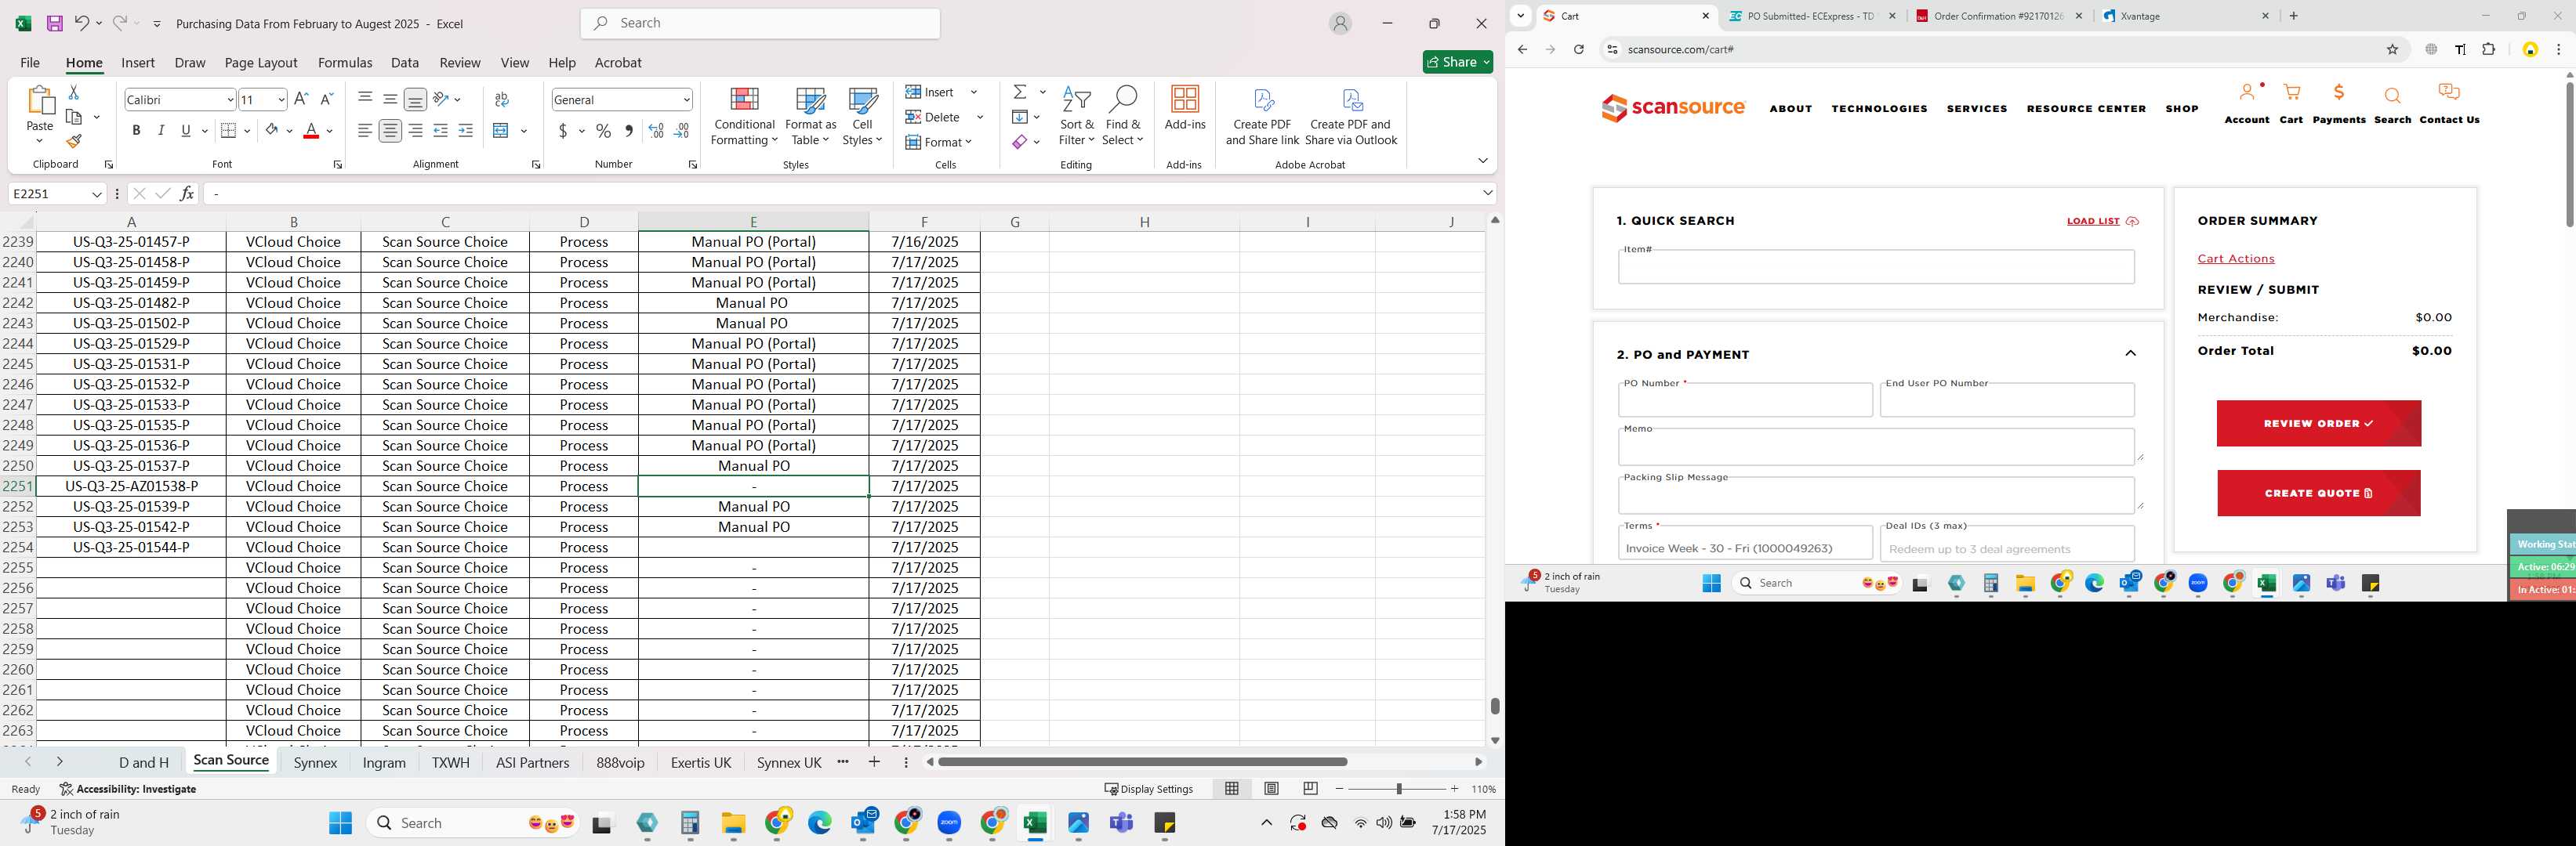Viewport: 2576px width, 846px height.
Task: Click ScanSource Contact Us chat icon
Action: click(x=2449, y=93)
